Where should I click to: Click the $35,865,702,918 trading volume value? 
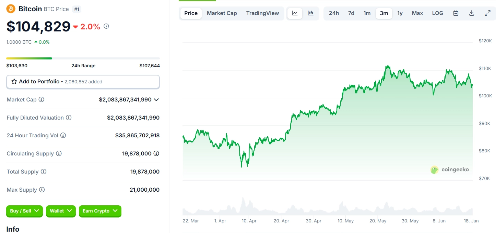point(137,135)
